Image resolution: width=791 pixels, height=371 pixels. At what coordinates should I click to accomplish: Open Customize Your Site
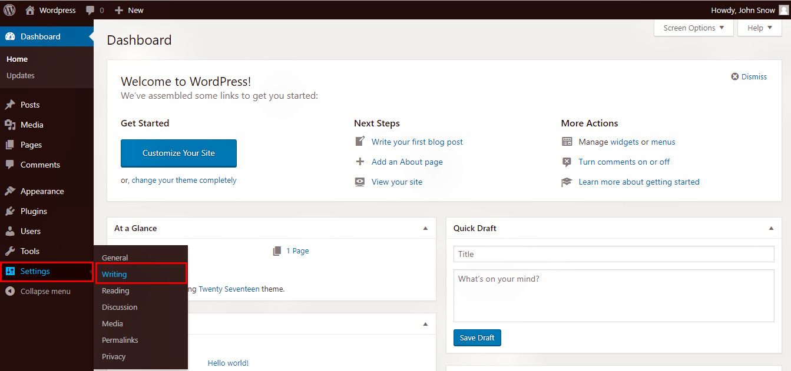pyautogui.click(x=178, y=153)
